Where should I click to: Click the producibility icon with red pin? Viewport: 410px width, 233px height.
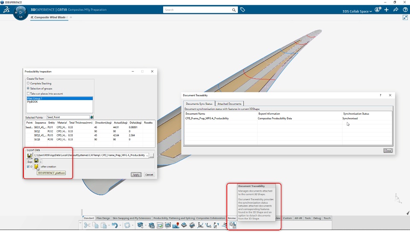click(176, 225)
